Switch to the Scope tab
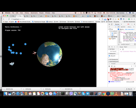This screenshot has width=136, height=108. click(x=121, y=47)
